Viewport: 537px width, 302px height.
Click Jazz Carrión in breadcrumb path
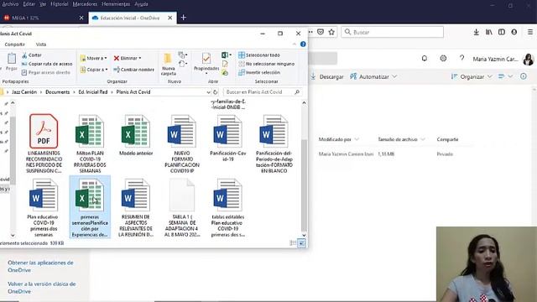coord(24,92)
